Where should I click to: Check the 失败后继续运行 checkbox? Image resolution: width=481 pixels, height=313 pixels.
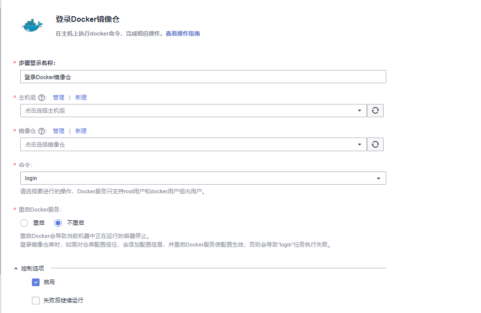click(35, 300)
